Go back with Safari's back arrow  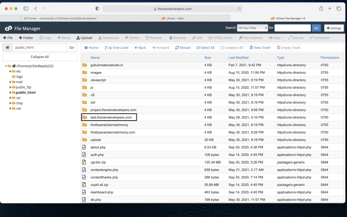point(36,9)
